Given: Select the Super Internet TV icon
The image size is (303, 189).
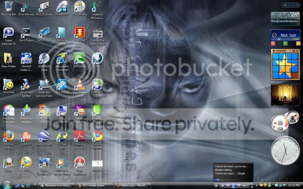Looking at the screenshot, I should click(x=9, y=36).
